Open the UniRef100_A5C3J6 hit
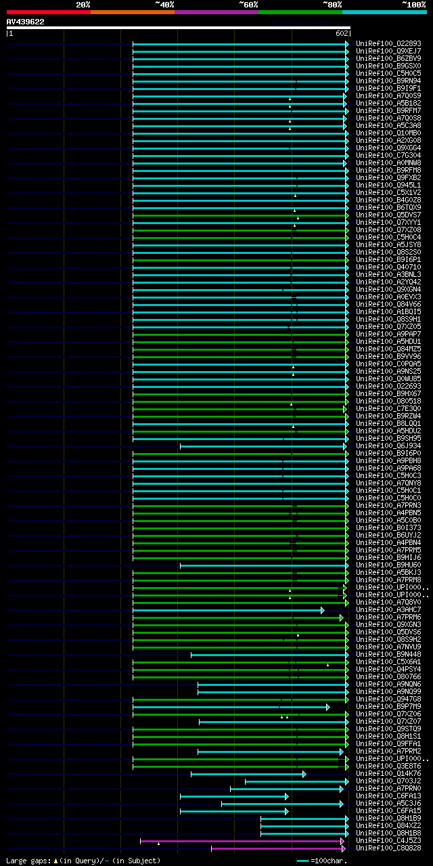433x866 pixels. pyautogui.click(x=388, y=803)
